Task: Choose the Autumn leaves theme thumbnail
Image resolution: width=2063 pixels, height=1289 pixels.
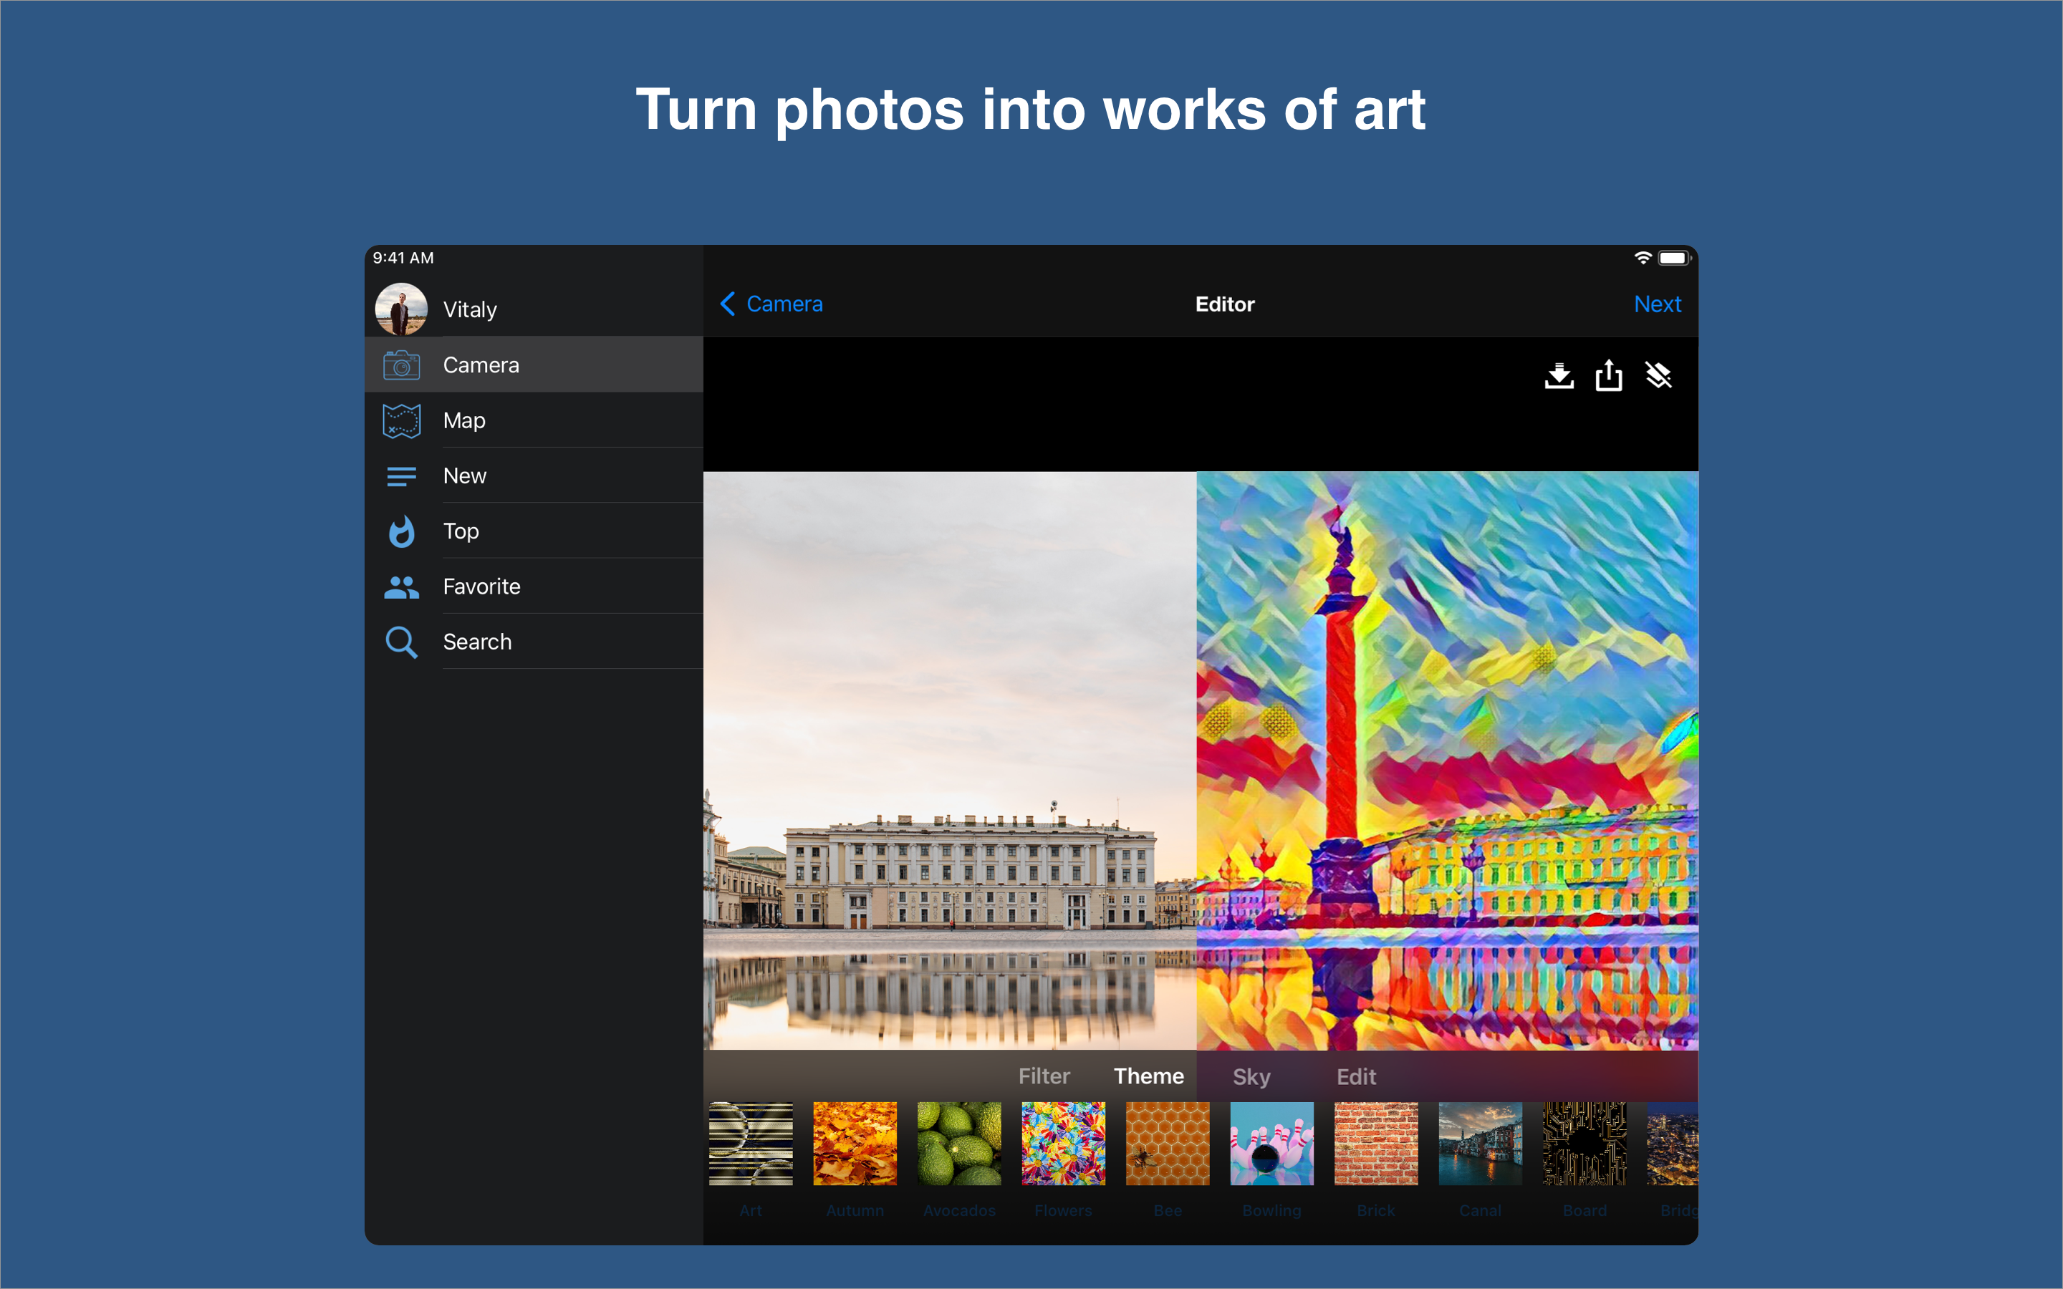Action: point(854,1143)
